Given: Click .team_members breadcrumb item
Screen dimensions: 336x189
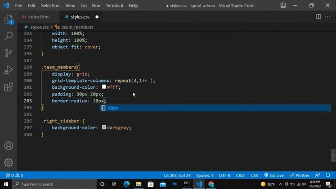Looking at the screenshot, I should (x=77, y=27).
